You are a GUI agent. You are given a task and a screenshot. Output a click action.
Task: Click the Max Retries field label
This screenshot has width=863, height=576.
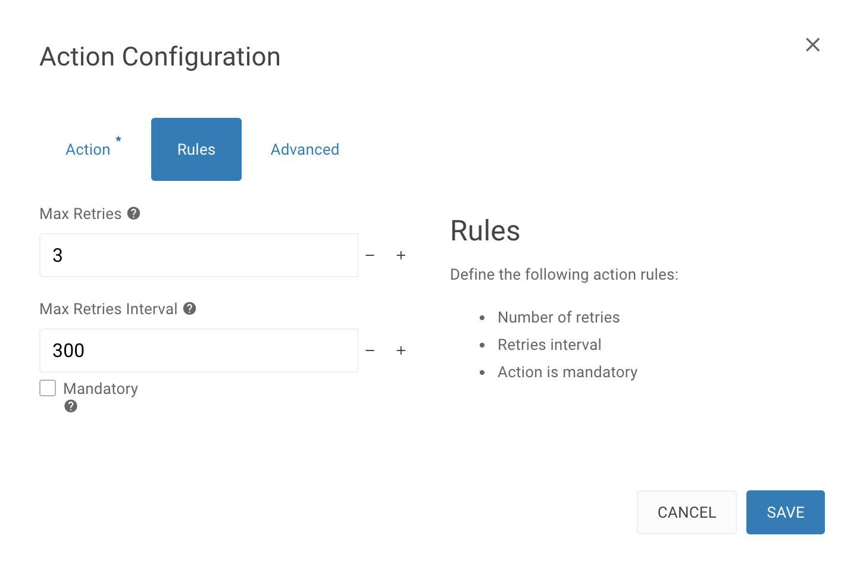[80, 214]
